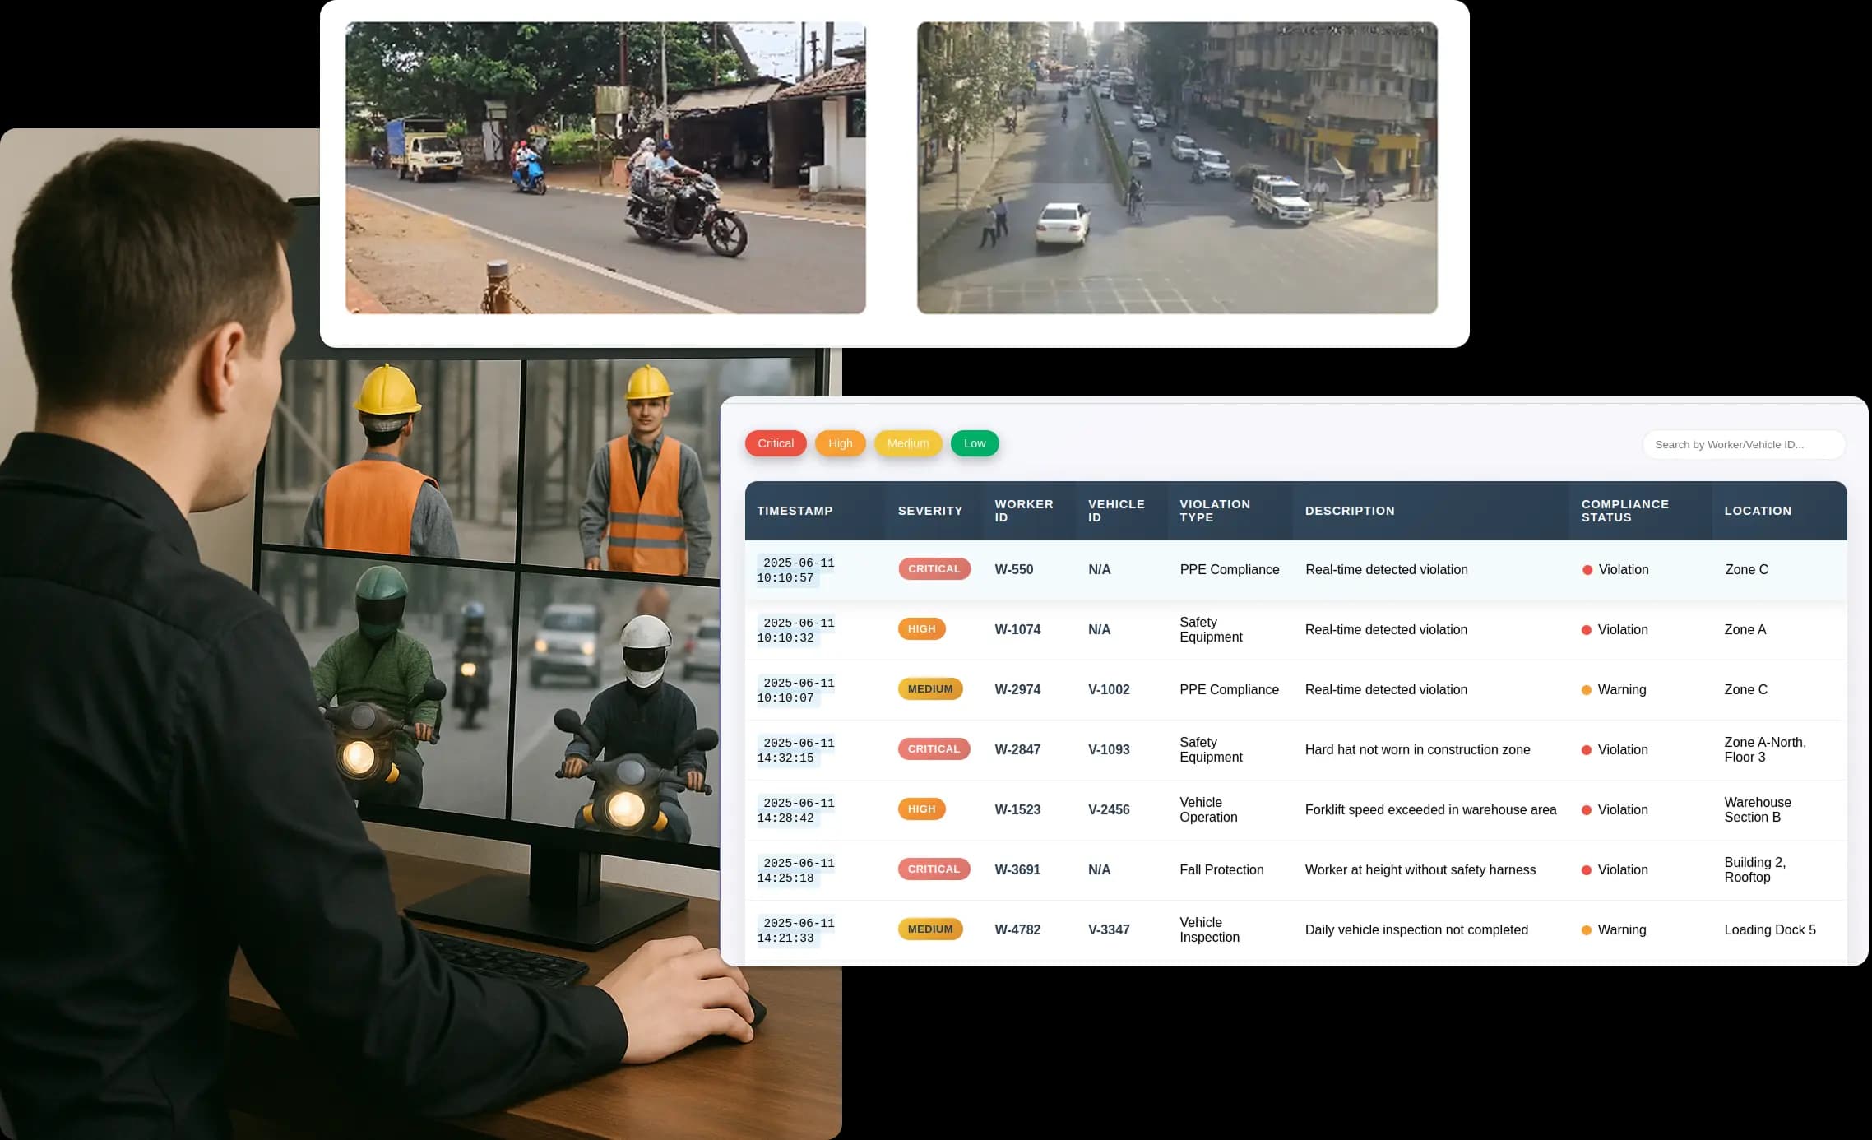The width and height of the screenshot is (1872, 1140).
Task: Click location 'Building 2, Rooftop'
Action: [x=1754, y=869]
